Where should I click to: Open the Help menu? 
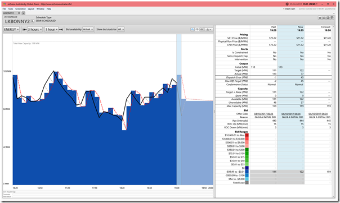[x=49, y=9]
